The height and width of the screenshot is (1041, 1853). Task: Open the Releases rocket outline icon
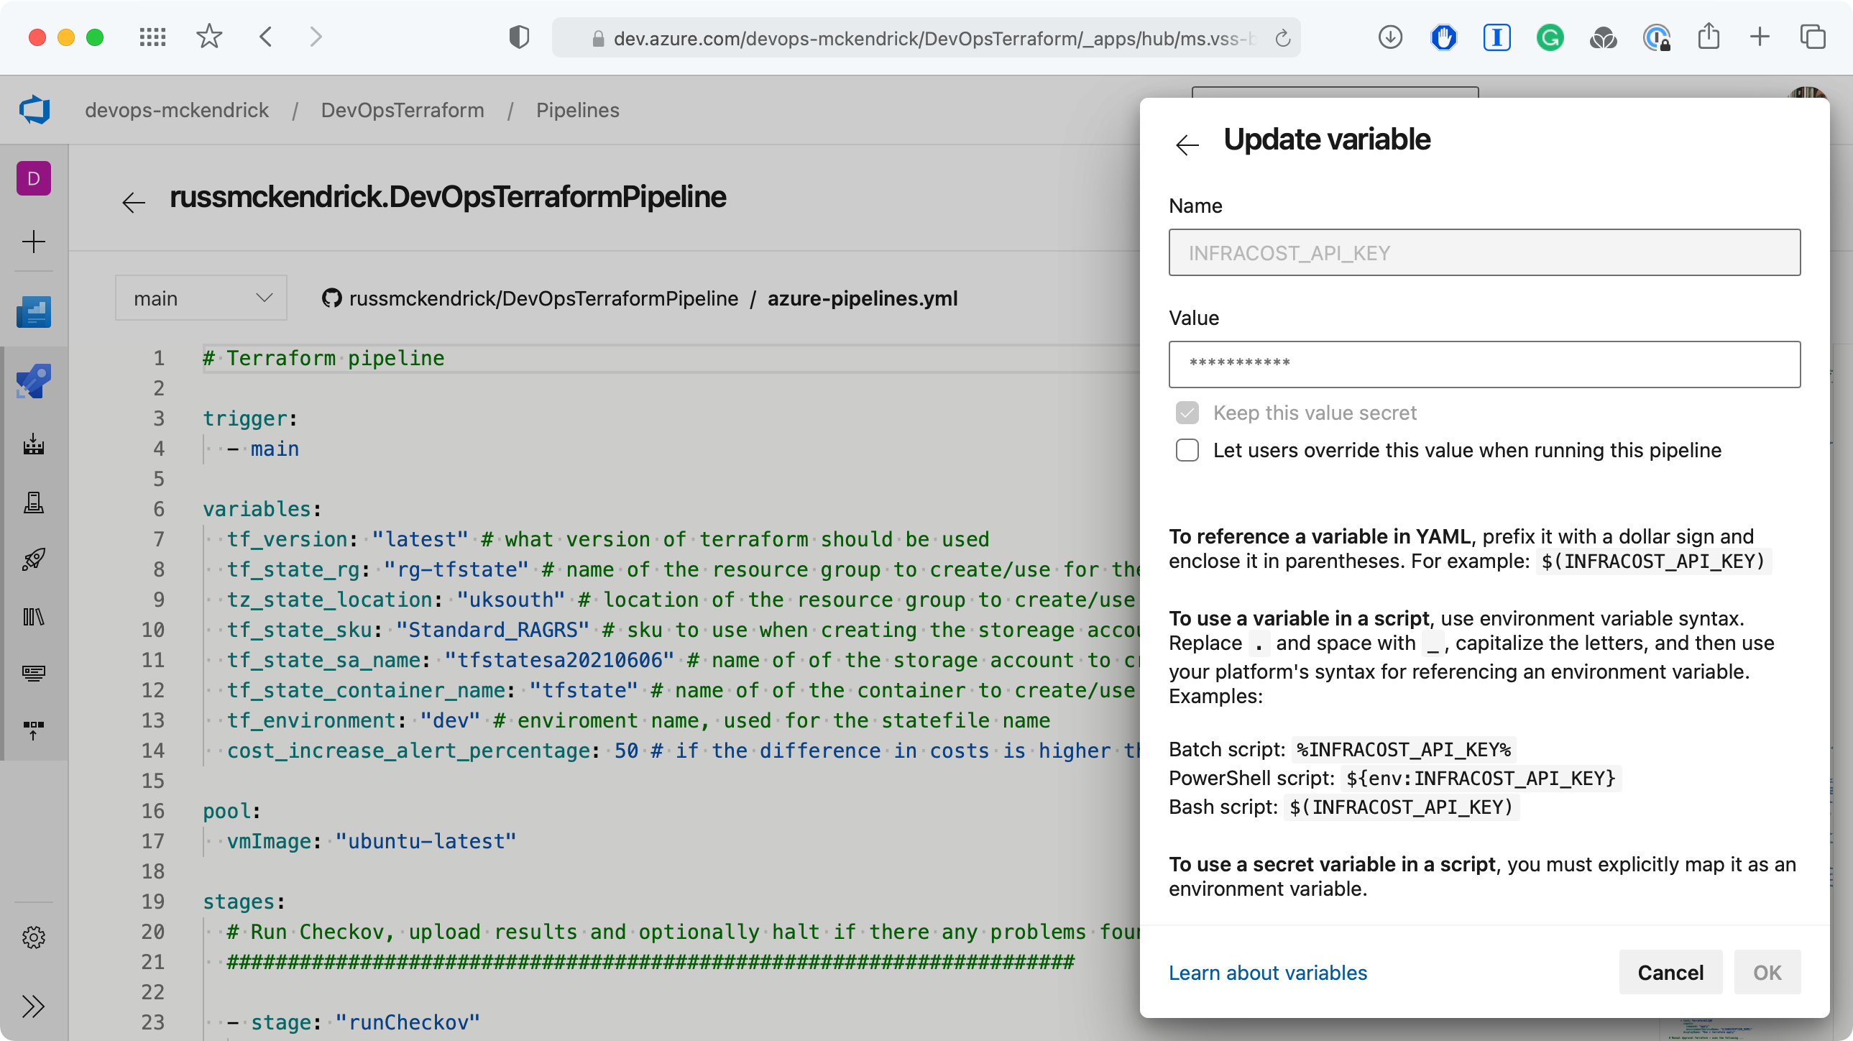point(34,559)
